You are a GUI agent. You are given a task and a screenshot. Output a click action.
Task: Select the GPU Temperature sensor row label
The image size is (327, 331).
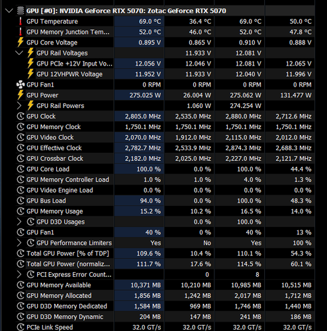pos(52,21)
